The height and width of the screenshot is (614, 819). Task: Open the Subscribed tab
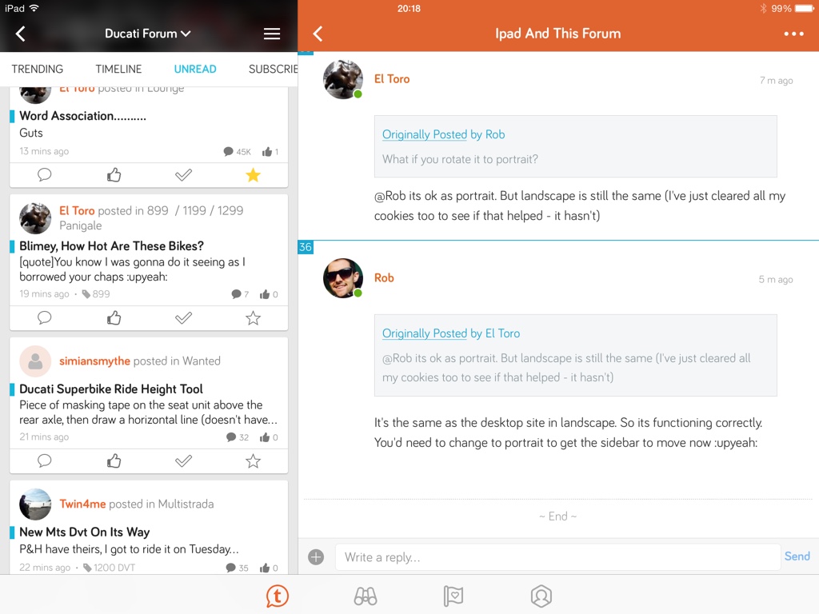[273, 69]
